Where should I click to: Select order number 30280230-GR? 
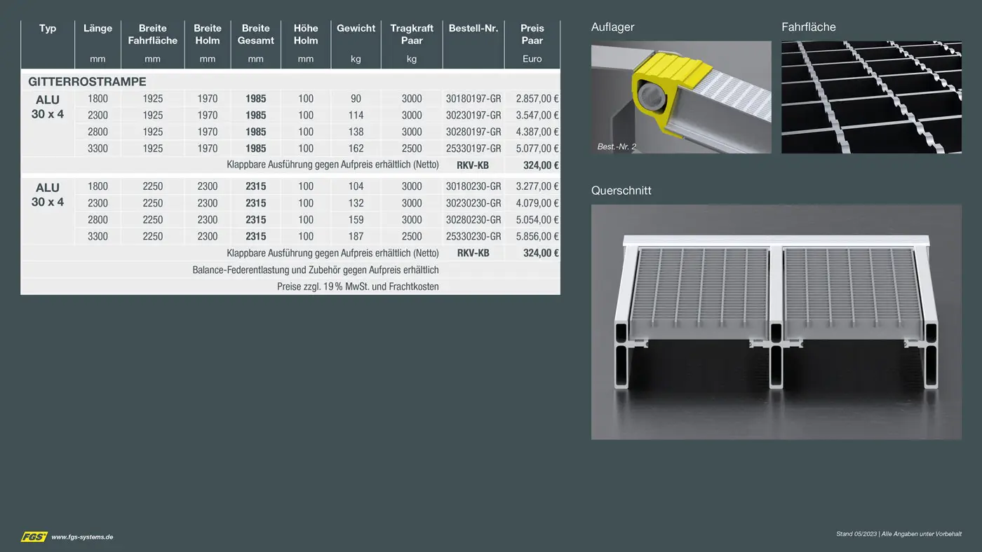[x=473, y=220]
